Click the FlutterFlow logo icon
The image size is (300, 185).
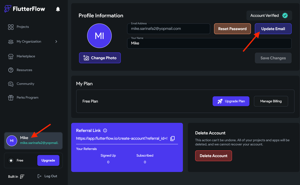8,9
